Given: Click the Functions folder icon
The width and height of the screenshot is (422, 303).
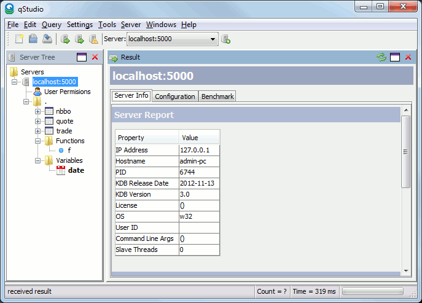Looking at the screenshot, I should point(49,141).
